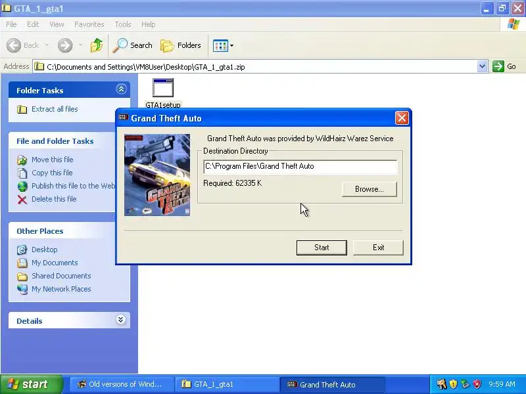
Task: Collapse the Folder Tasks panel
Action: tap(121, 89)
